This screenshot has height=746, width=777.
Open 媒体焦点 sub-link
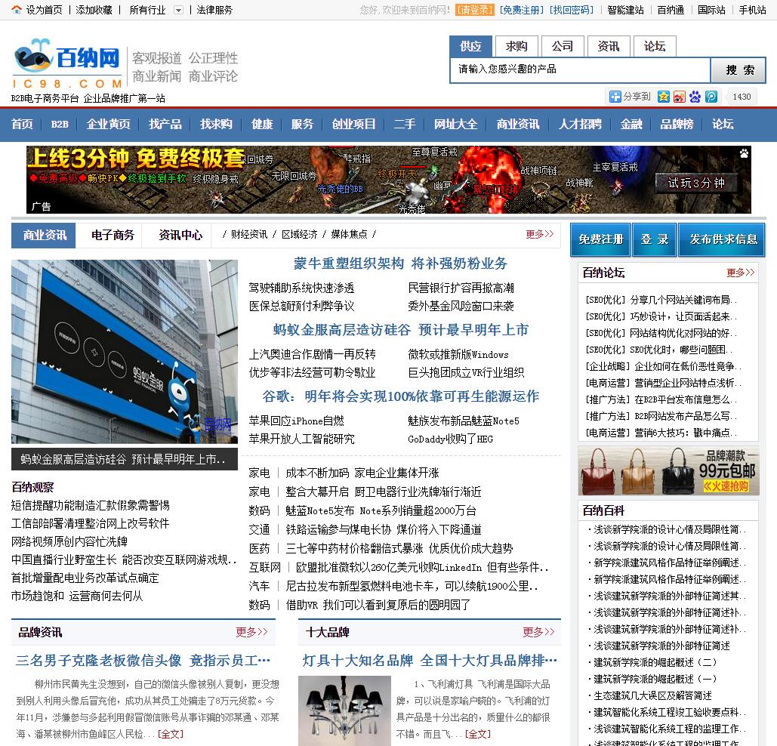tap(349, 234)
